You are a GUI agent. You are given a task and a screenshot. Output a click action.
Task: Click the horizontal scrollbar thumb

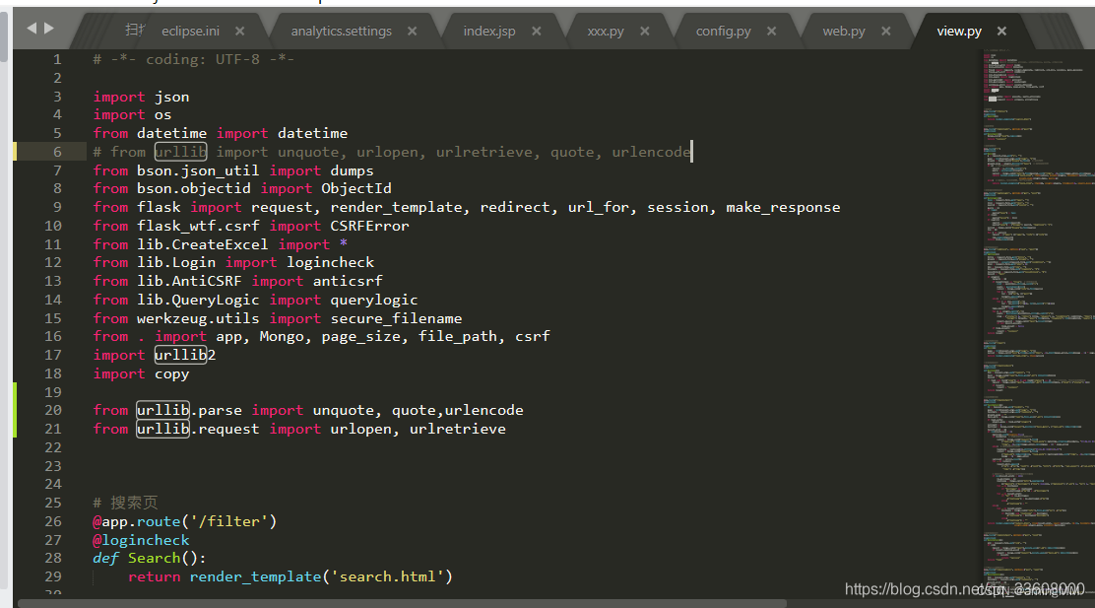[x=402, y=603]
